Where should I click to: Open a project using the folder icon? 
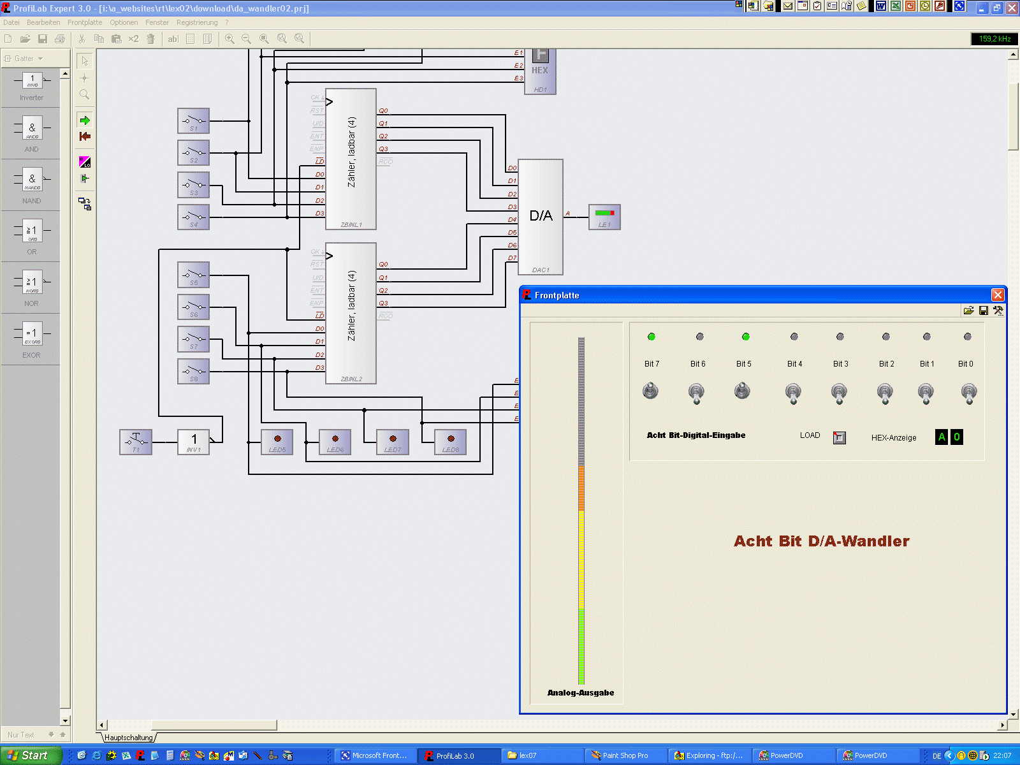point(25,39)
